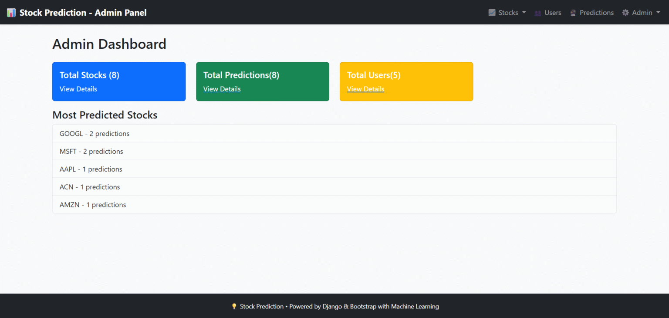669x318 pixels.
Task: Expand the Stocks dropdown menu
Action: coord(507,12)
